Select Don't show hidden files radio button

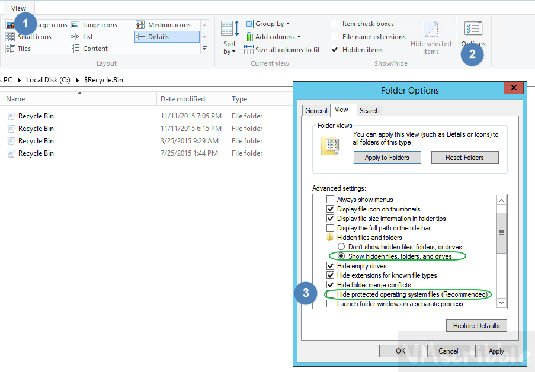341,246
